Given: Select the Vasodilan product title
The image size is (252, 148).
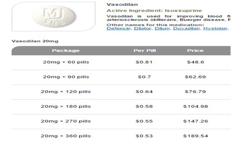Looking at the screenshot, I should (x=122, y=5).
